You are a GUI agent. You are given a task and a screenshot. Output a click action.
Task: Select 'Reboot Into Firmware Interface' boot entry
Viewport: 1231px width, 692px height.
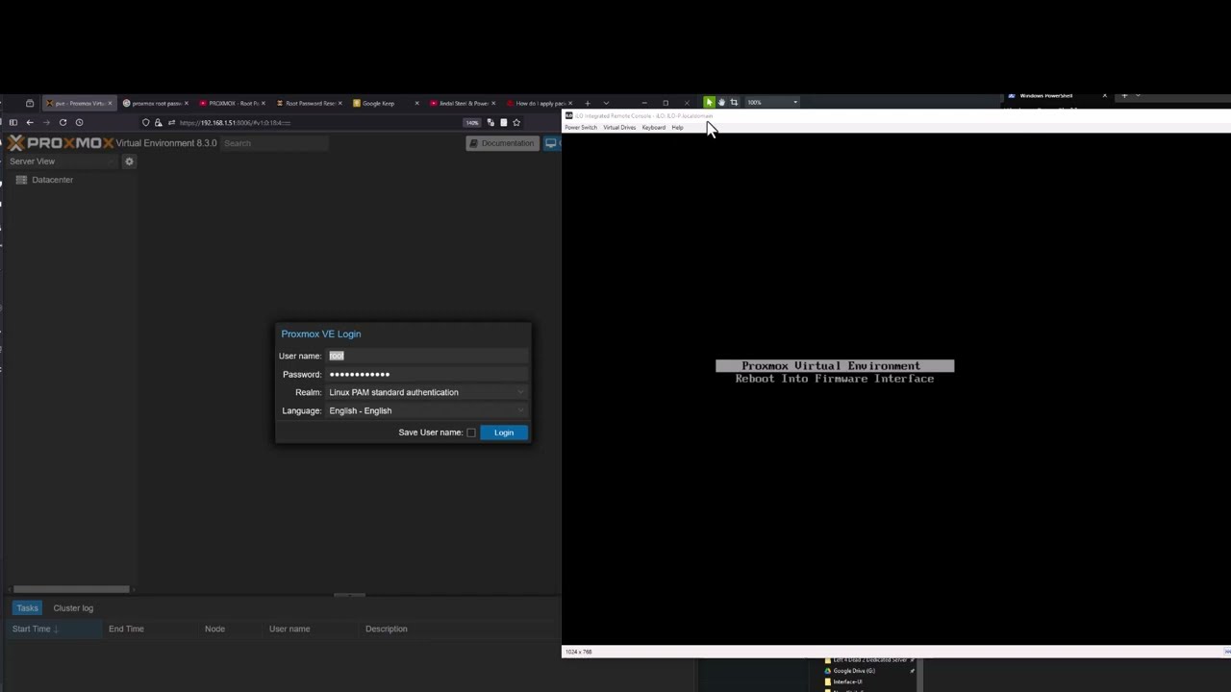[x=835, y=379]
